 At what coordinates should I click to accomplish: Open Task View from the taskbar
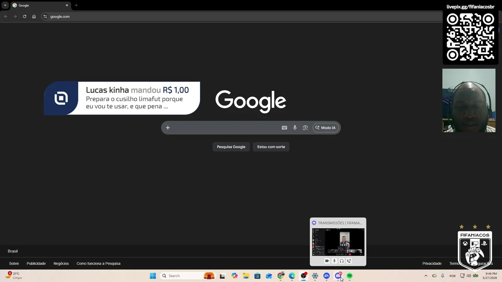(222, 276)
